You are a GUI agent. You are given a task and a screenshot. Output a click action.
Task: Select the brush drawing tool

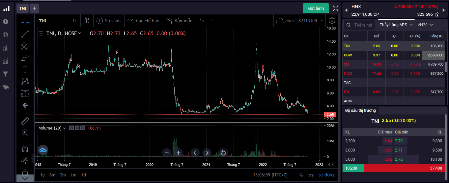pos(25,58)
